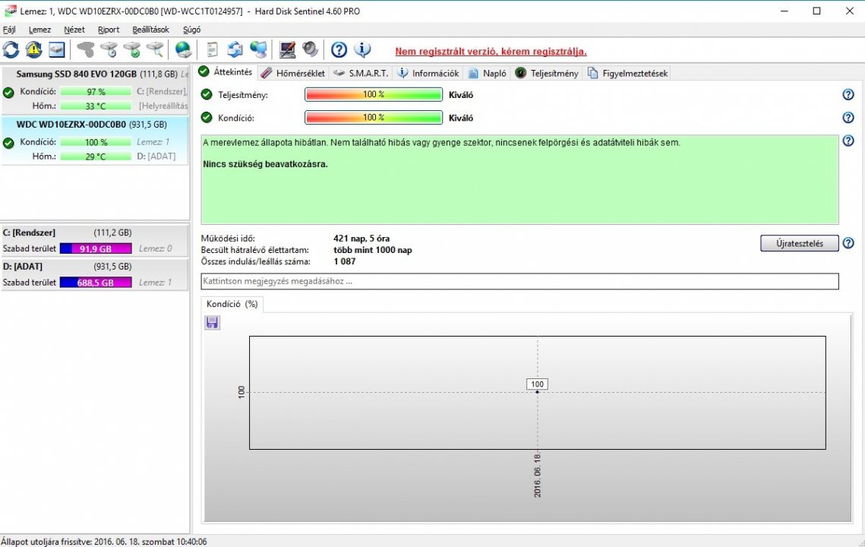Click the D: free space 688,5 GB bar

(x=96, y=282)
